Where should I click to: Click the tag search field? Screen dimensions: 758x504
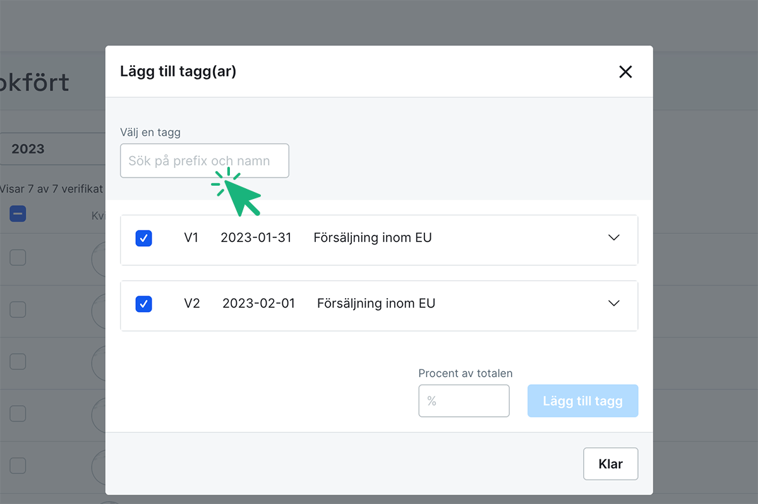[204, 160]
